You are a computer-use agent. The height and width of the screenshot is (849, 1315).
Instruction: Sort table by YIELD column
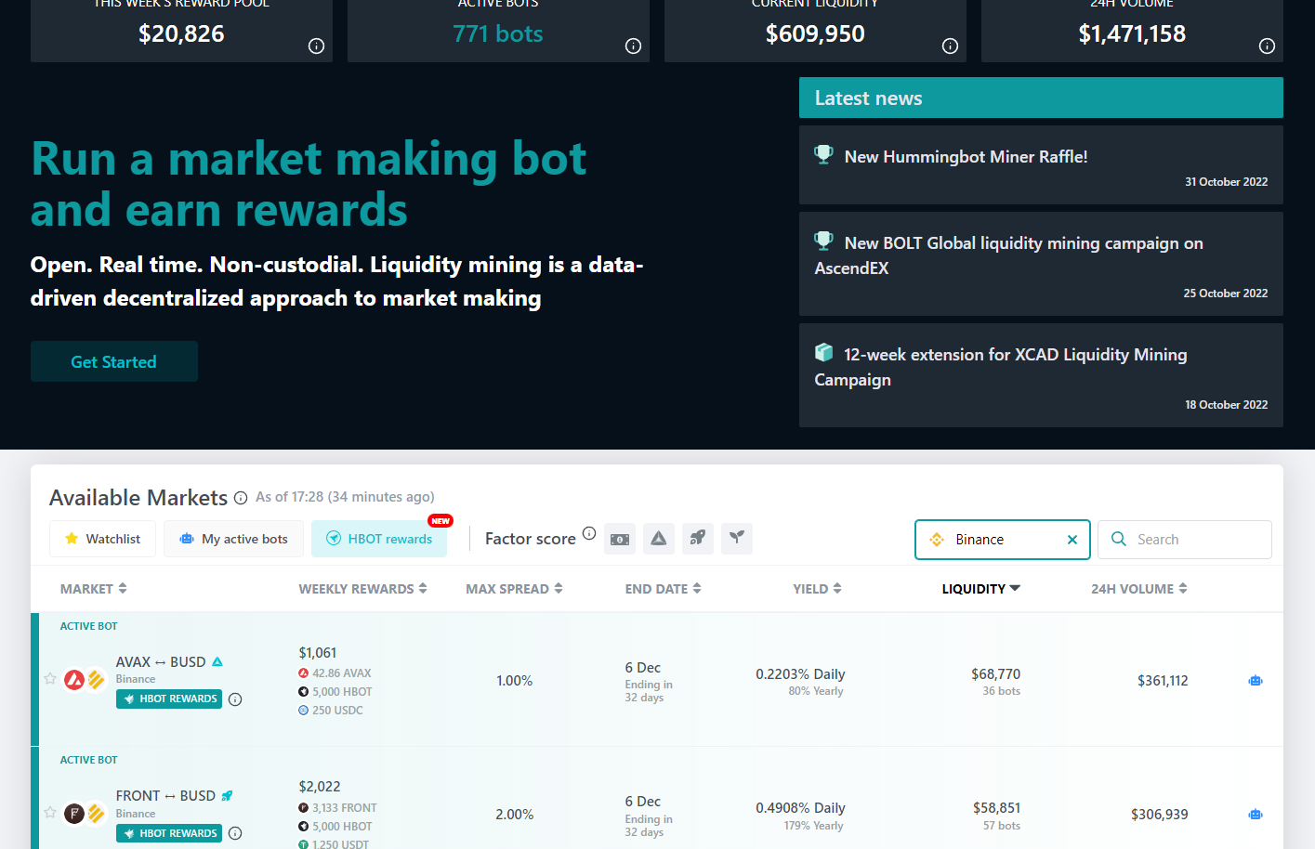tap(817, 589)
